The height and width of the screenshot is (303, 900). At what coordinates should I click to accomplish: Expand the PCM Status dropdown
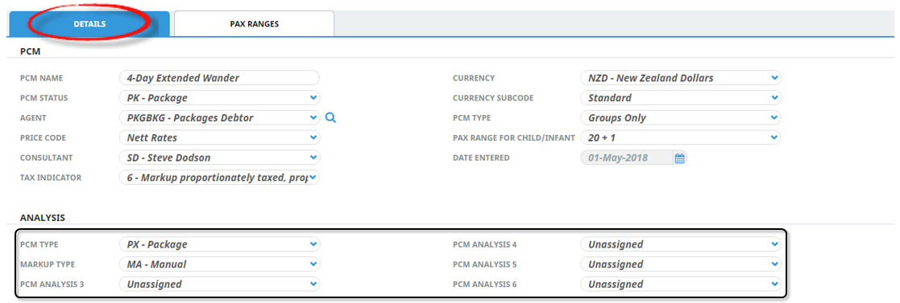[219, 98]
